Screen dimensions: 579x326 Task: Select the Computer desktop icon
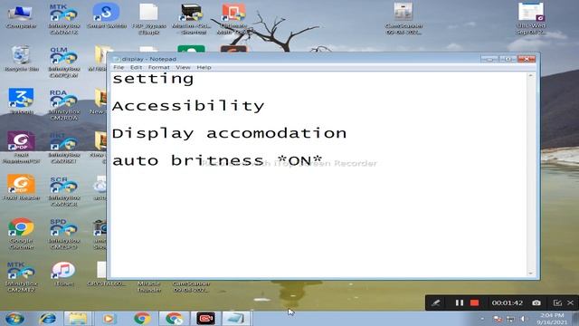click(21, 16)
